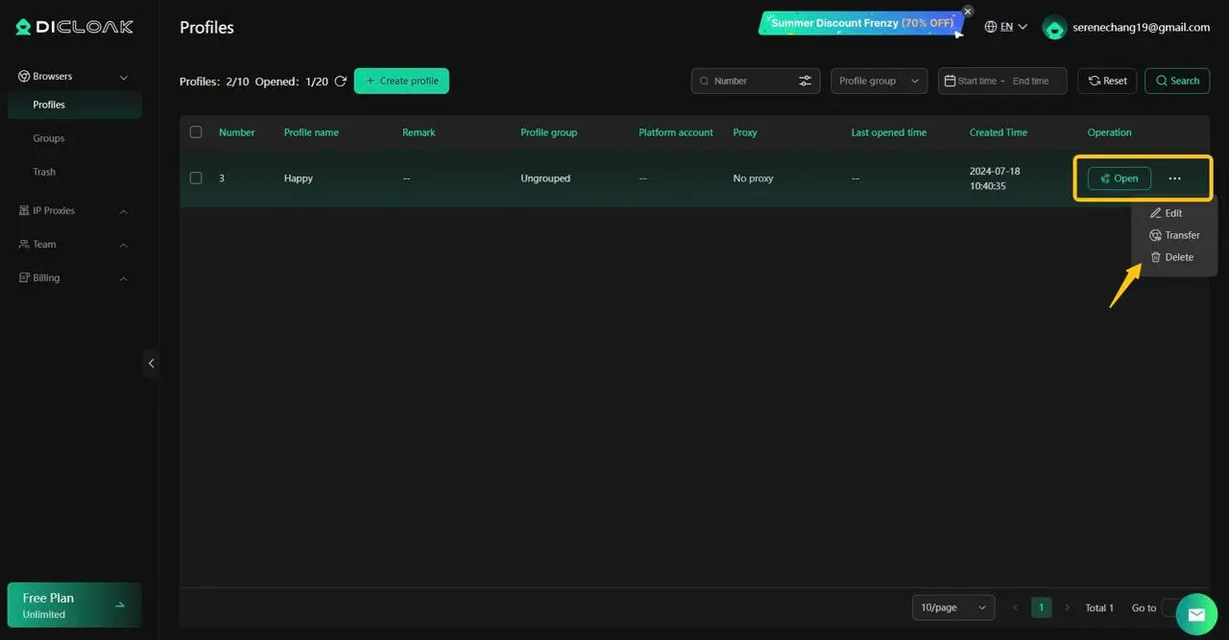The height and width of the screenshot is (640, 1229).
Task: Open the 10/page pagination dropdown
Action: pos(952,607)
